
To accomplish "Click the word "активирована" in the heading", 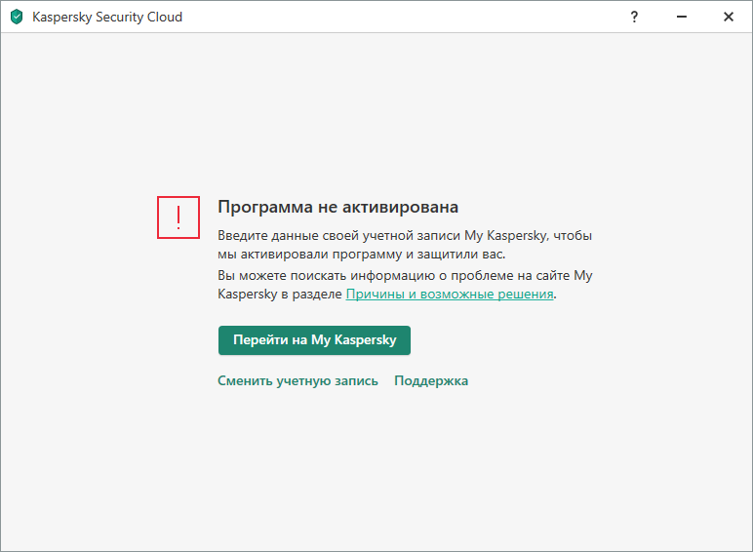I will 409,207.
